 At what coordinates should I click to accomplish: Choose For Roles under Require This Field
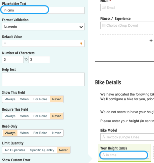point(40,116)
